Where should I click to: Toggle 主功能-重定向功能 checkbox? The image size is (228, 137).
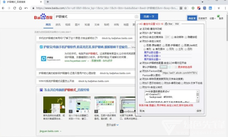(x=141, y=29)
